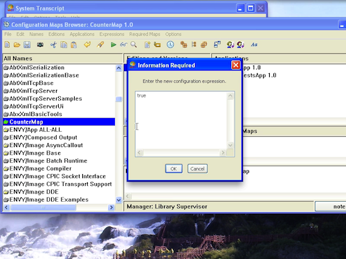
Task: Select AbtXmlTcpBase in names list
Action: 31,83
